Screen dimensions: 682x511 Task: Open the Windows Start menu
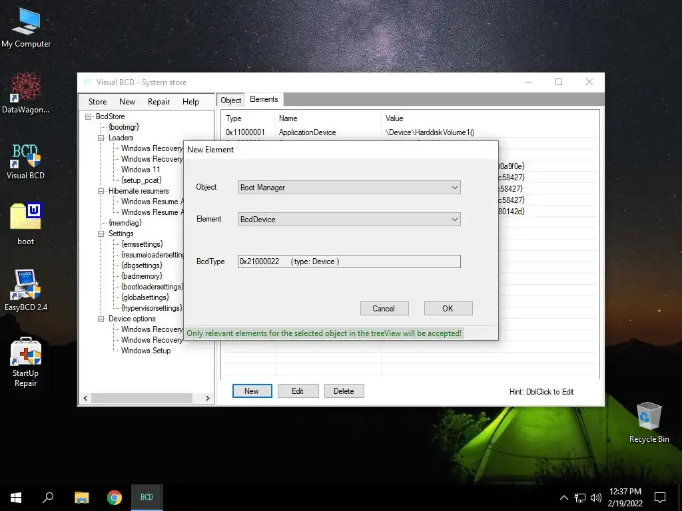(x=16, y=498)
